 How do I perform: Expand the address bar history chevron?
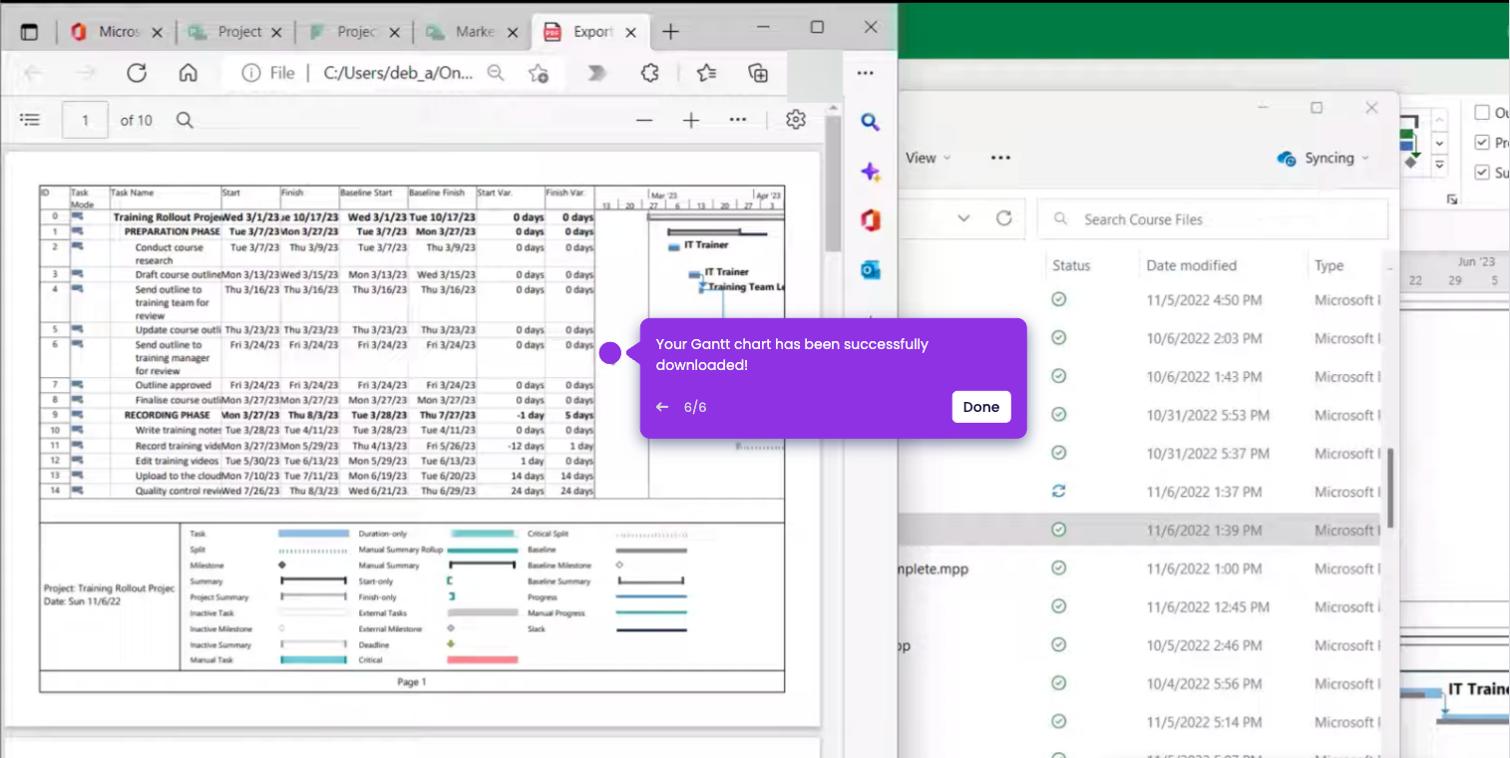point(962,218)
